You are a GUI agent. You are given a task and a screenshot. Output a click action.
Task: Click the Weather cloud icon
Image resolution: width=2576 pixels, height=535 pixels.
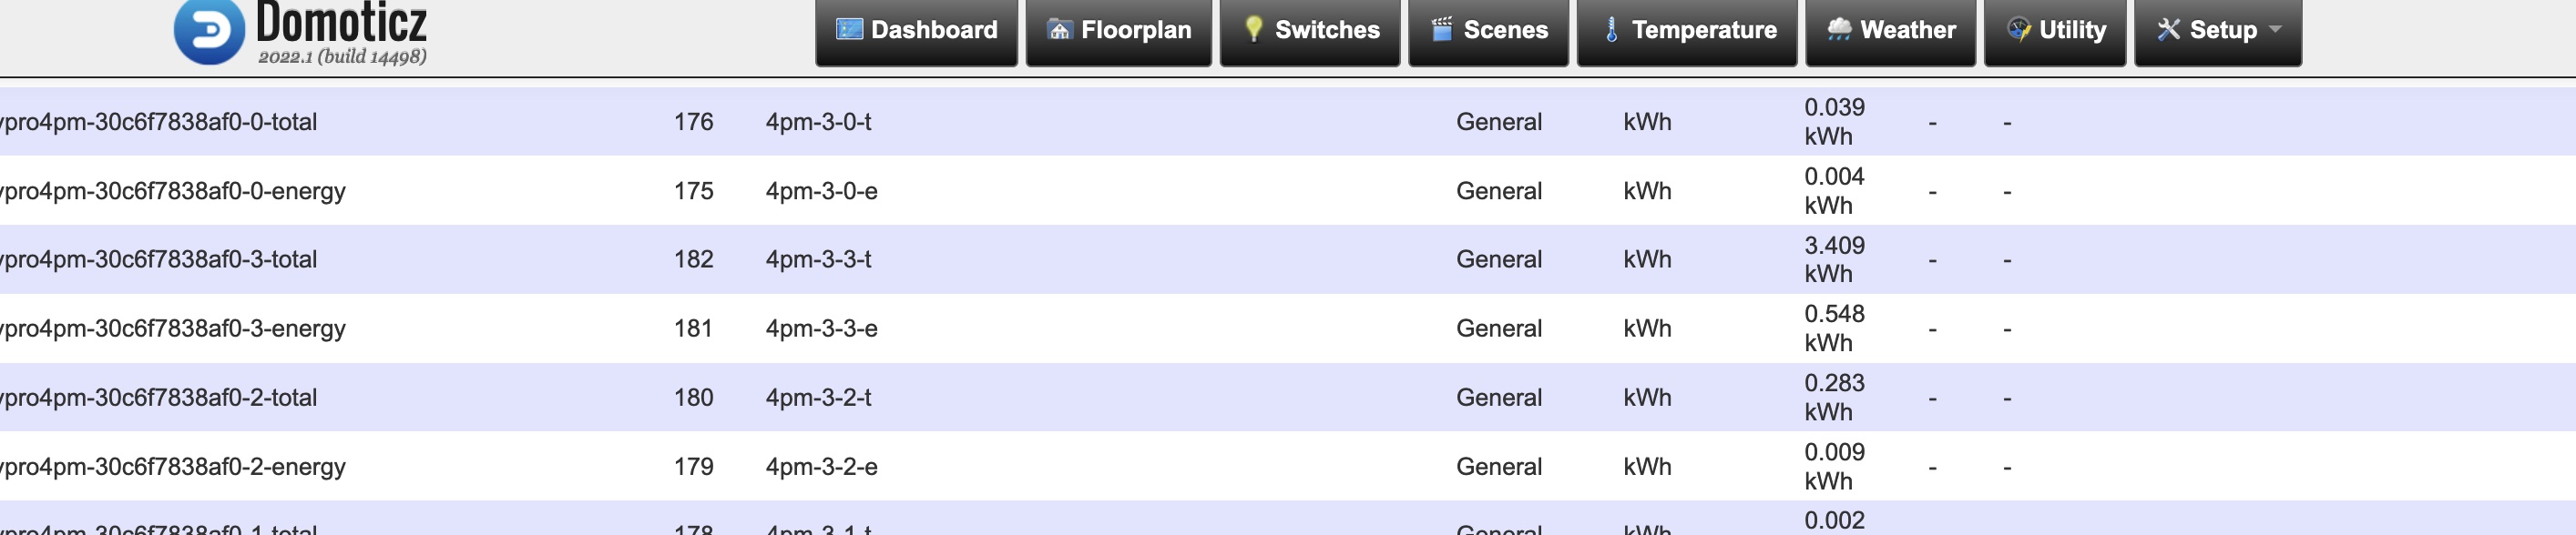pos(1839,29)
